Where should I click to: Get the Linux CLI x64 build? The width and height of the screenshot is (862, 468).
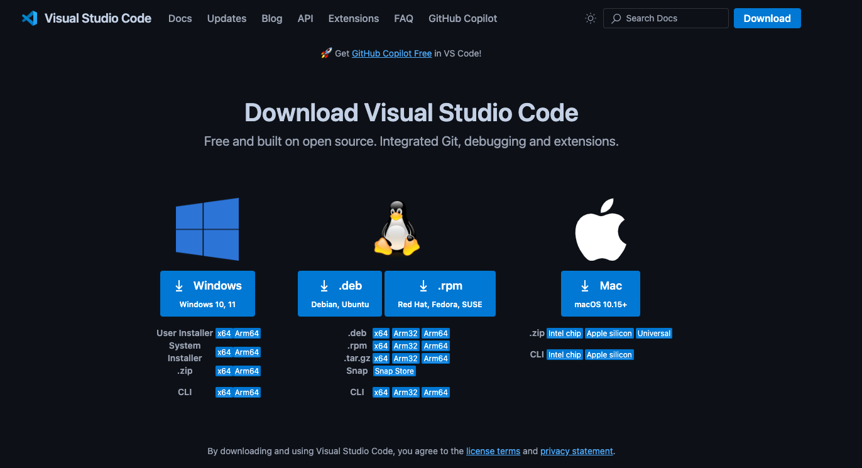pos(381,393)
